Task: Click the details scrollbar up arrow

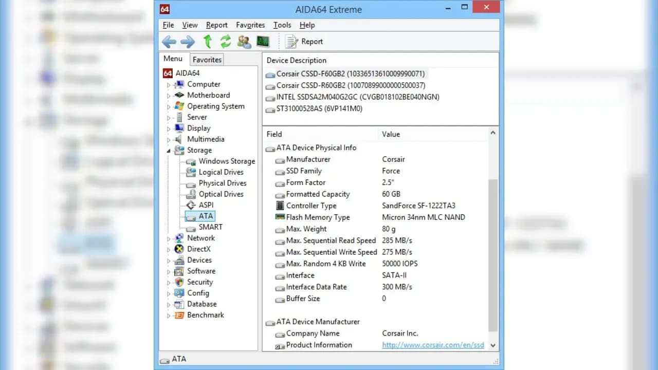Action: [x=493, y=133]
